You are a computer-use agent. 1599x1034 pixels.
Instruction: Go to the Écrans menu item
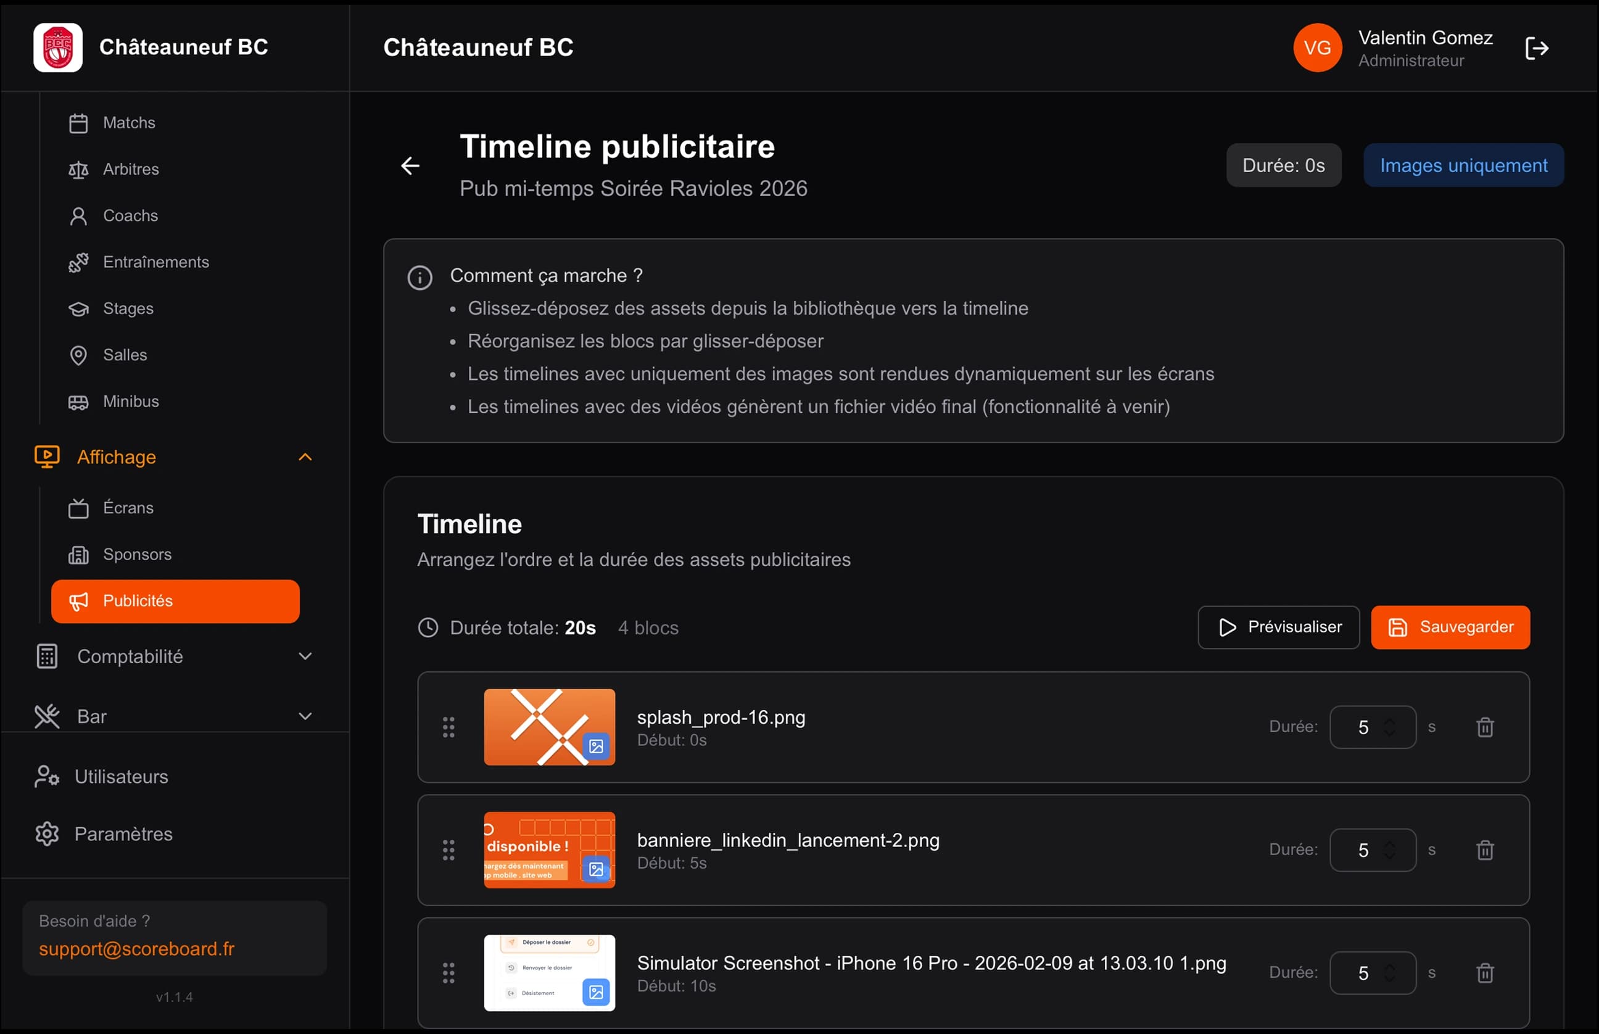point(128,508)
